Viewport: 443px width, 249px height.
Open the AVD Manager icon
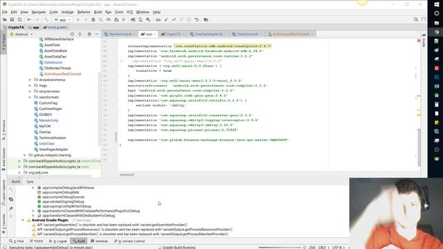click(x=141, y=19)
